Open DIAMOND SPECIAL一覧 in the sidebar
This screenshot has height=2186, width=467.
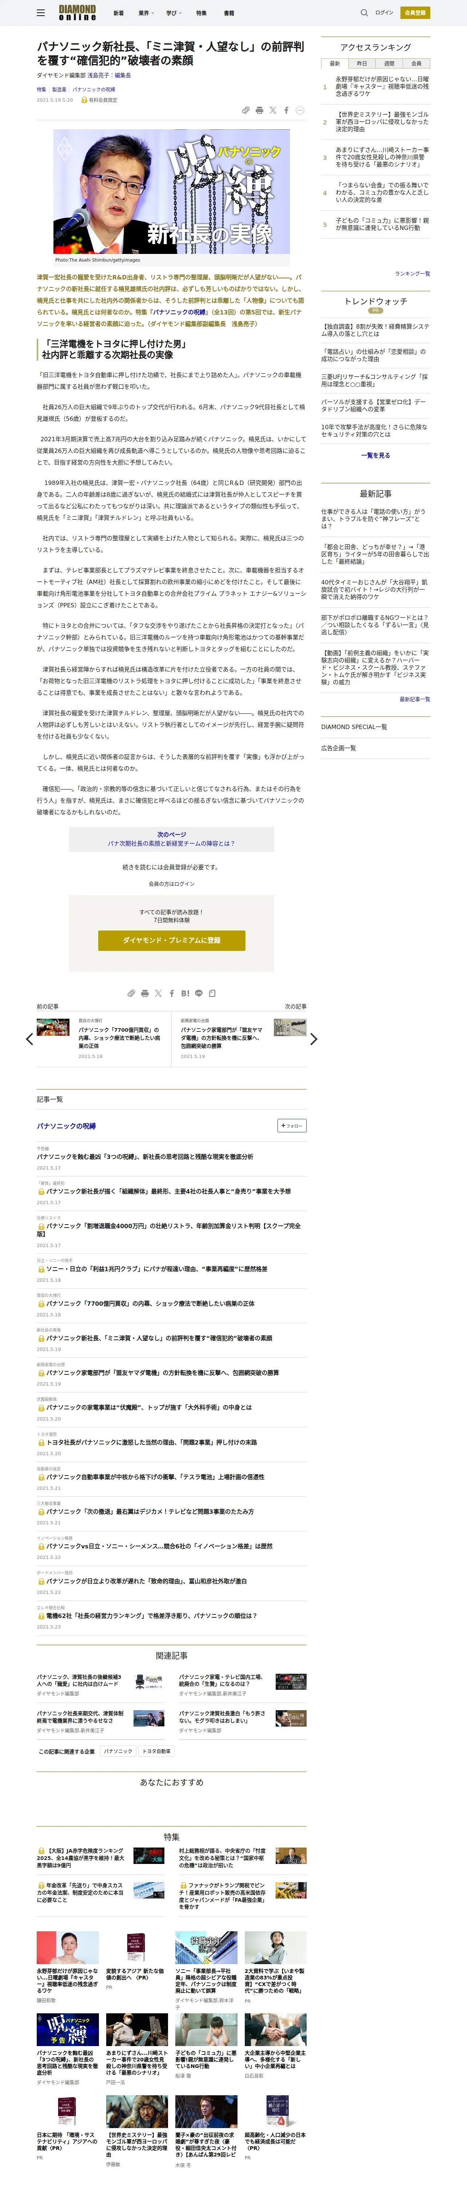[354, 726]
